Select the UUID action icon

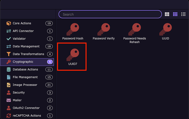[x=165, y=29]
